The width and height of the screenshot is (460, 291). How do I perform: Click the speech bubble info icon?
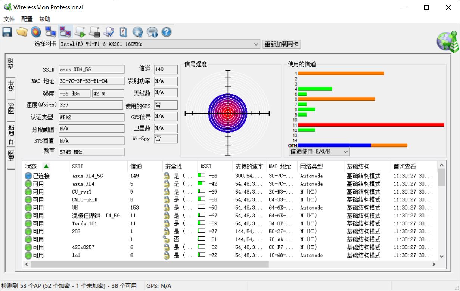pyautogui.click(x=152, y=32)
